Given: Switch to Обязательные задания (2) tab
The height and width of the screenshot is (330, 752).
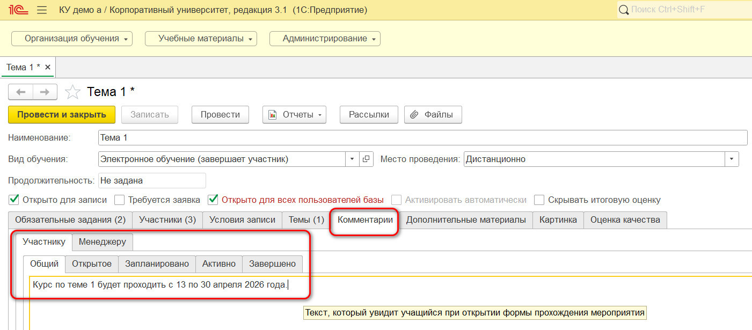Looking at the screenshot, I should pyautogui.click(x=70, y=219).
